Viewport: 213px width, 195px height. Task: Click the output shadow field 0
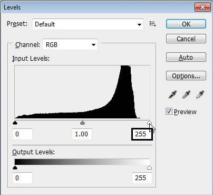(22, 178)
